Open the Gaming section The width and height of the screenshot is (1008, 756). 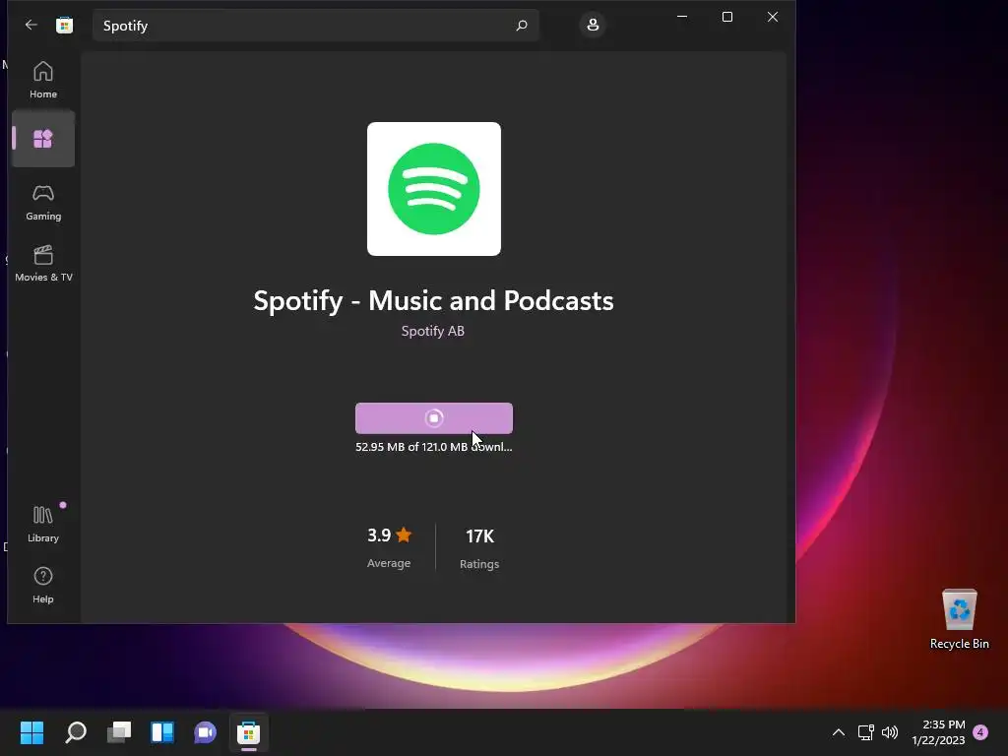pyautogui.click(x=43, y=203)
